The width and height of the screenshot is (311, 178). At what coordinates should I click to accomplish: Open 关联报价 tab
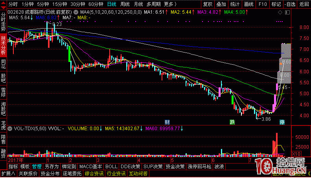(x=28, y=174)
